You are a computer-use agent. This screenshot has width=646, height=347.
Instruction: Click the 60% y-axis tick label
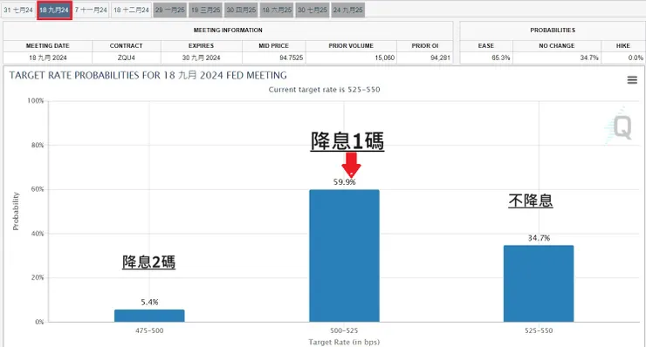[38, 189]
